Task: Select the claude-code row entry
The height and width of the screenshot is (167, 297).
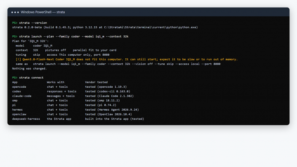Action: (x=73, y=96)
